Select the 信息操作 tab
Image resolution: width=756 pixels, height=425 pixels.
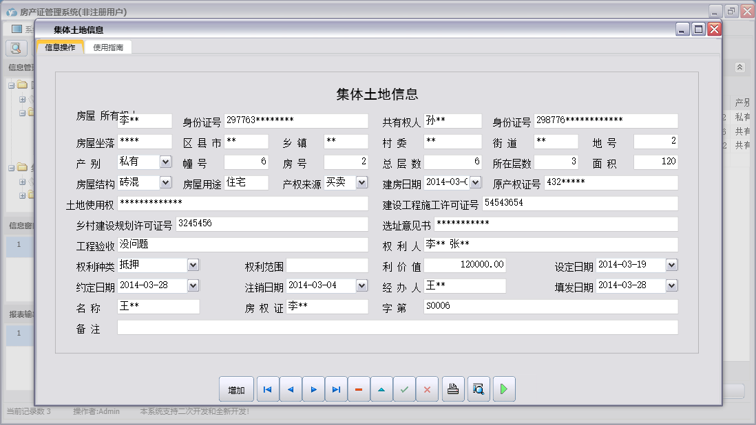pyautogui.click(x=61, y=47)
